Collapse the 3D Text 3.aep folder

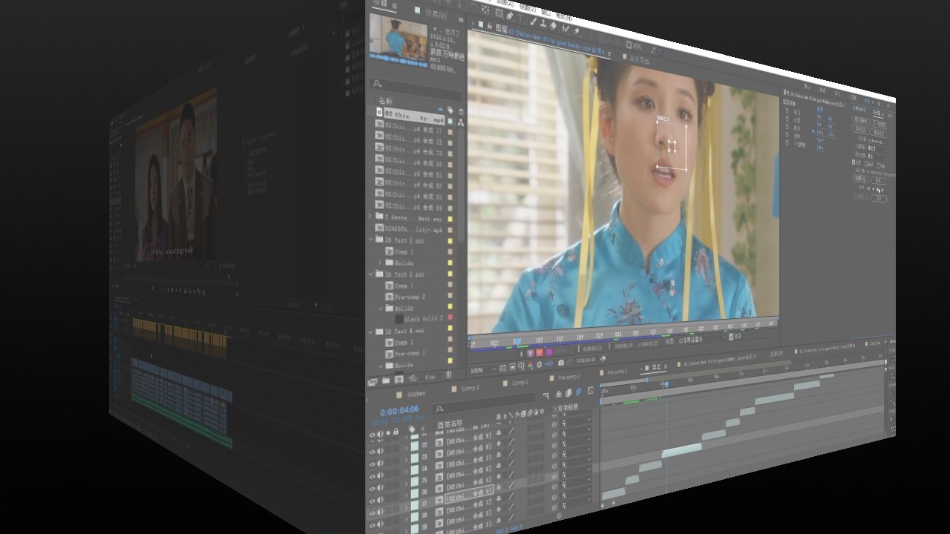coord(370,274)
